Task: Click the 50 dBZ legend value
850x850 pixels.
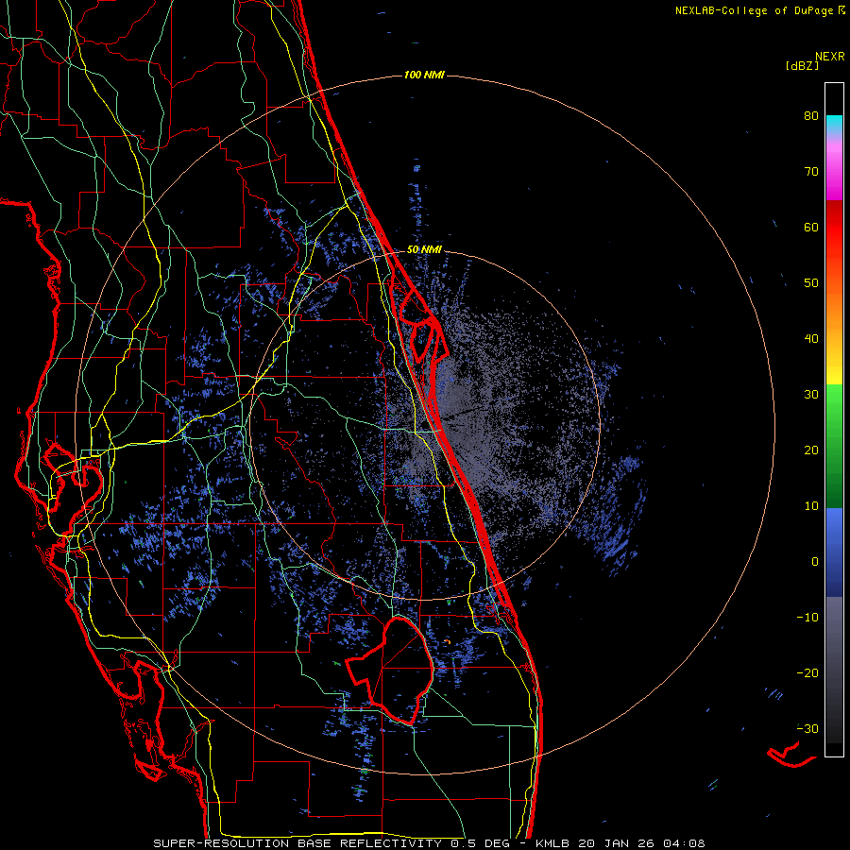Action: pyautogui.click(x=811, y=283)
